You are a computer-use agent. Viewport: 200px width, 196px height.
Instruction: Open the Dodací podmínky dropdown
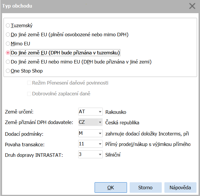pos(100,134)
